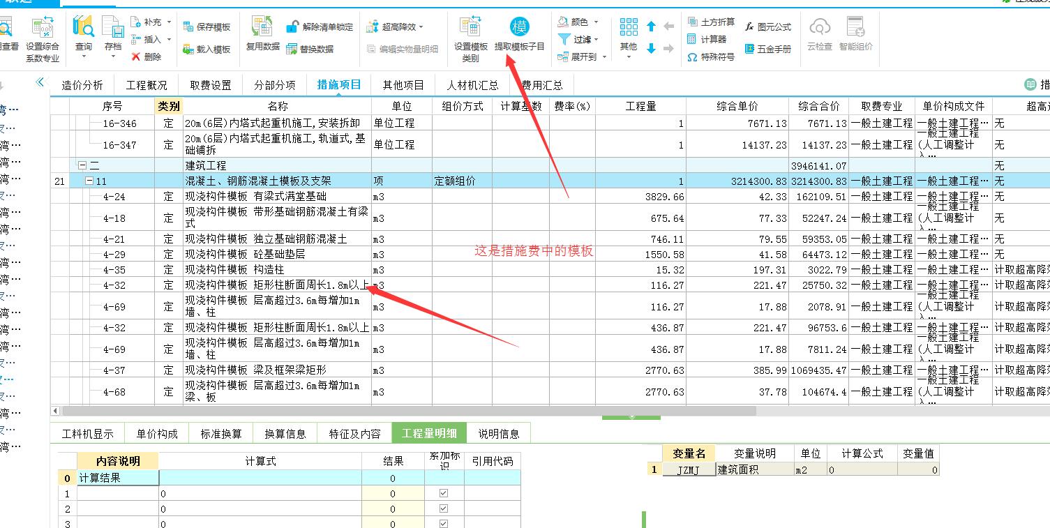Open 设置综合系数专业 tool
Image resolution: width=1050 pixels, height=528 pixels.
coord(43,38)
